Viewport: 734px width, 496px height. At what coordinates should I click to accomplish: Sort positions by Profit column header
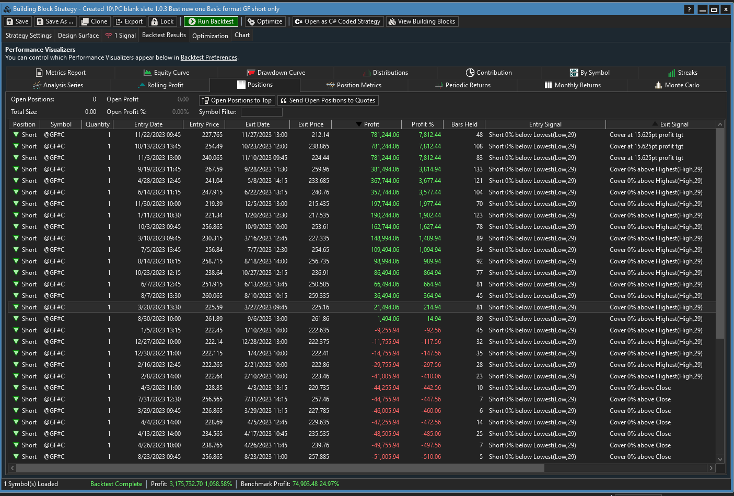pos(371,124)
